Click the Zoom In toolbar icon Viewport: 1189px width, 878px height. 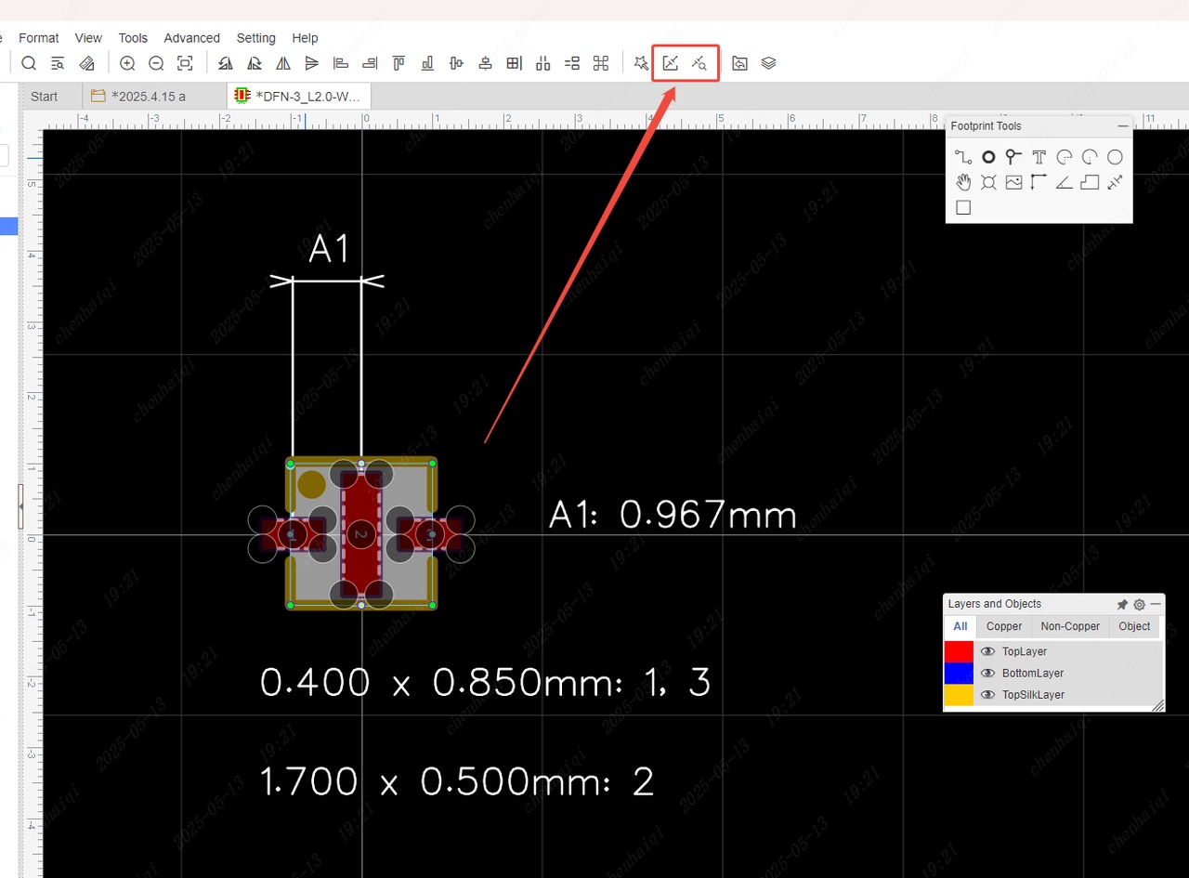click(127, 63)
